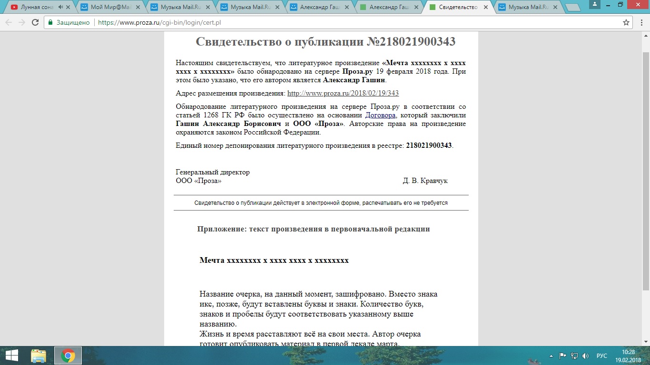Switch to the Александр Гашин tab with green icon
Viewport: 650px width, 365px height.
click(387, 7)
